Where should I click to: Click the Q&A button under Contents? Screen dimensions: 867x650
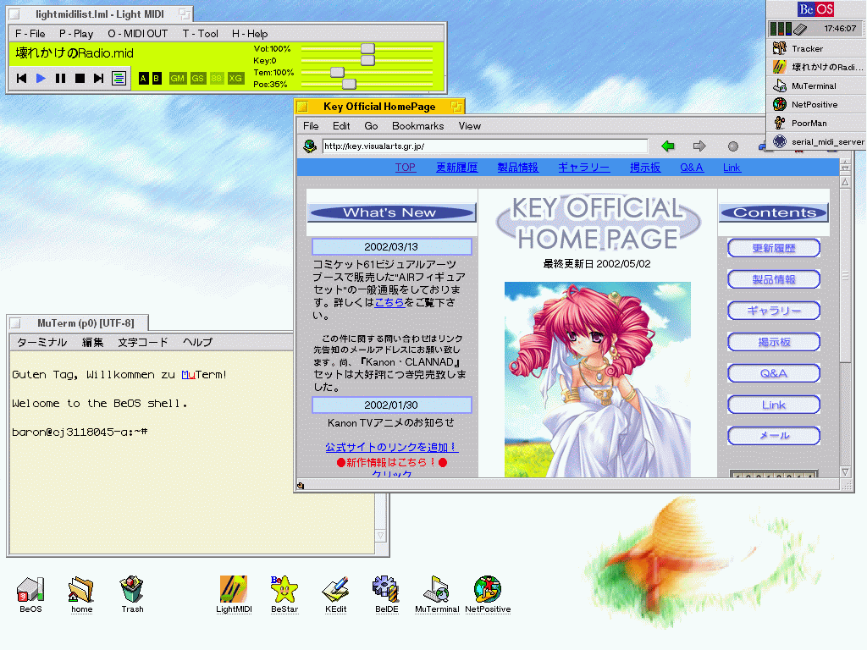[x=774, y=373]
